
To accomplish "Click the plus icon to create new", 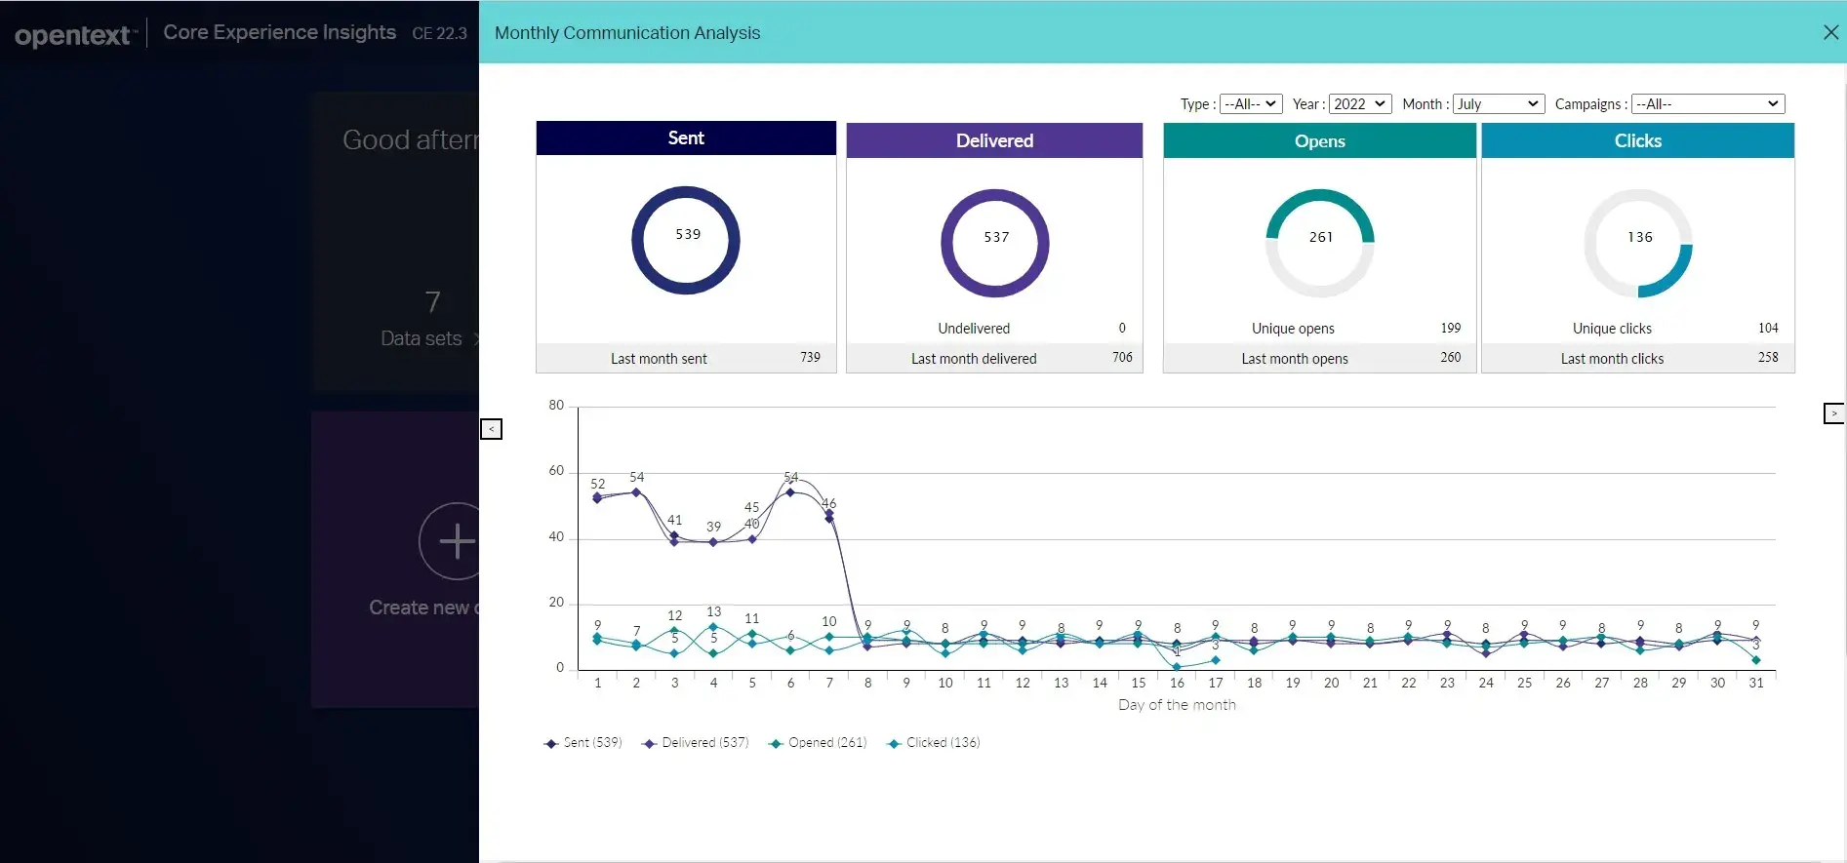I will [x=451, y=541].
